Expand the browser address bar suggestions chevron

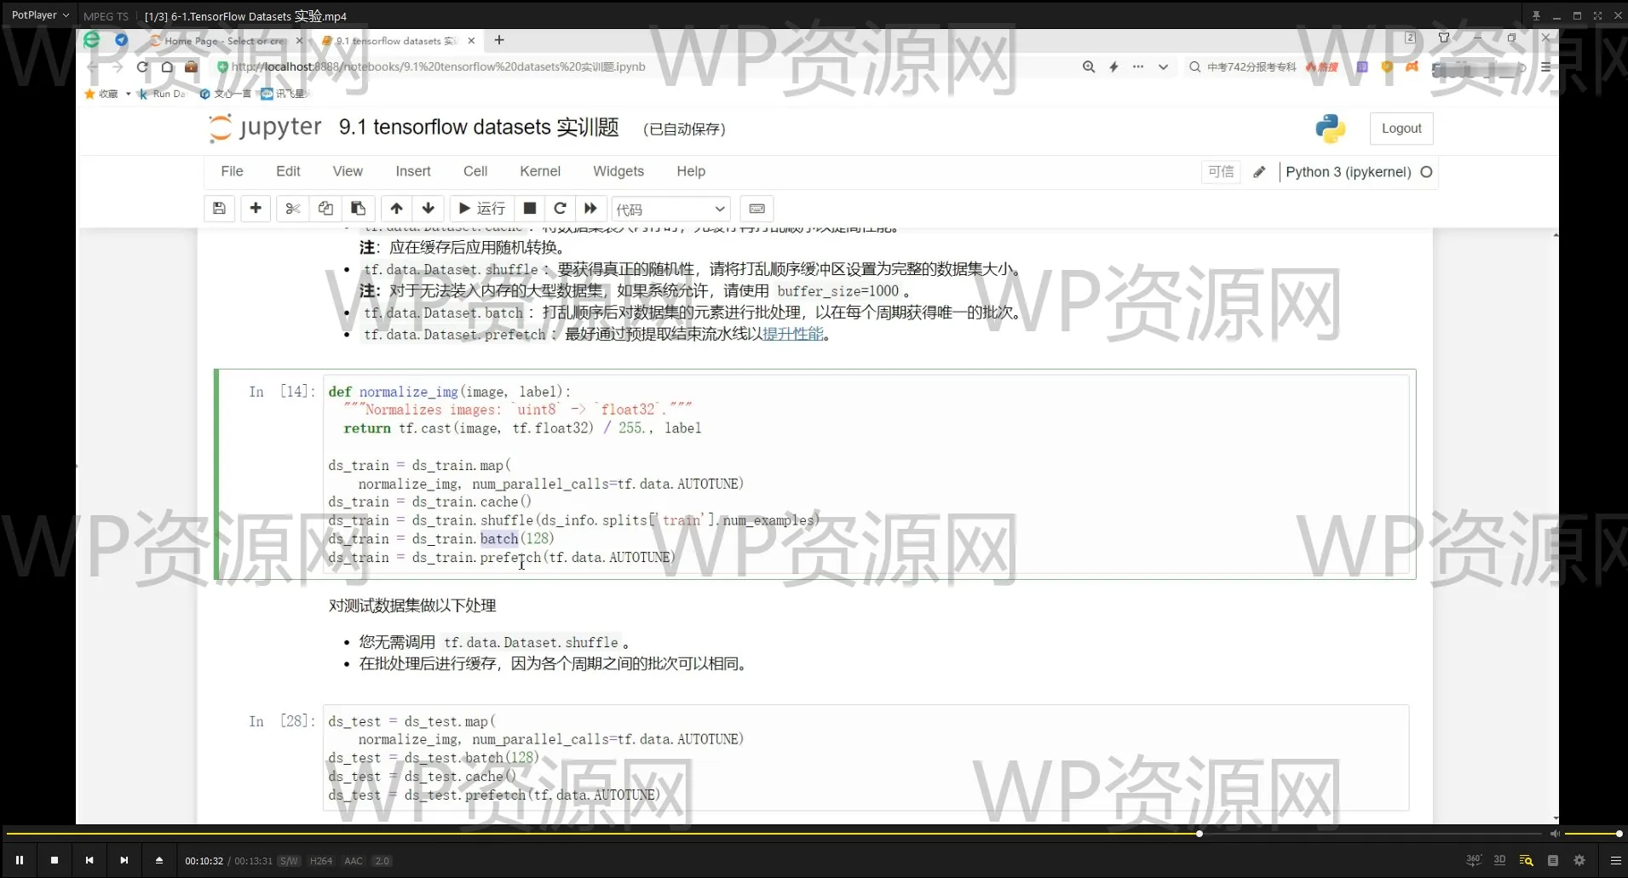pyautogui.click(x=1163, y=66)
